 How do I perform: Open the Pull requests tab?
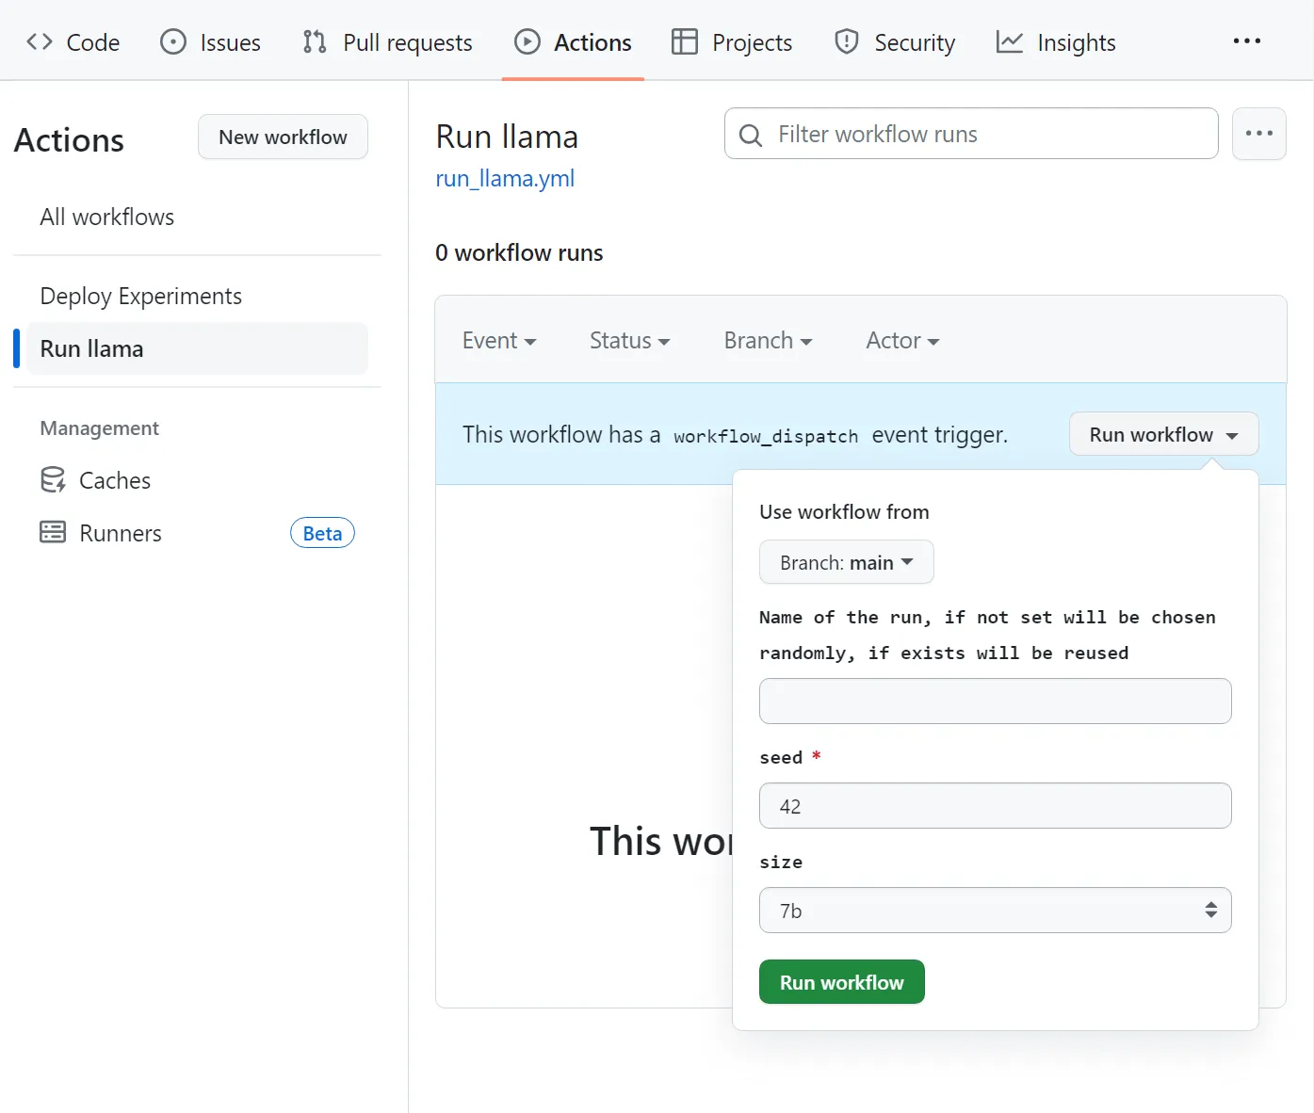pyautogui.click(x=388, y=42)
